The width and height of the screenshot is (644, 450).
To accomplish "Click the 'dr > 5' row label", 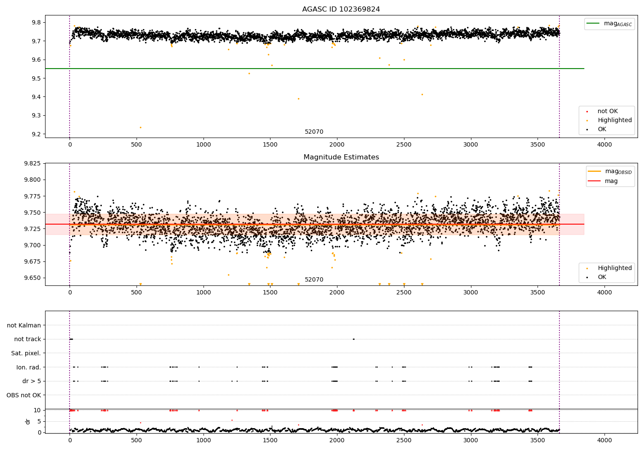I will [32, 381].
